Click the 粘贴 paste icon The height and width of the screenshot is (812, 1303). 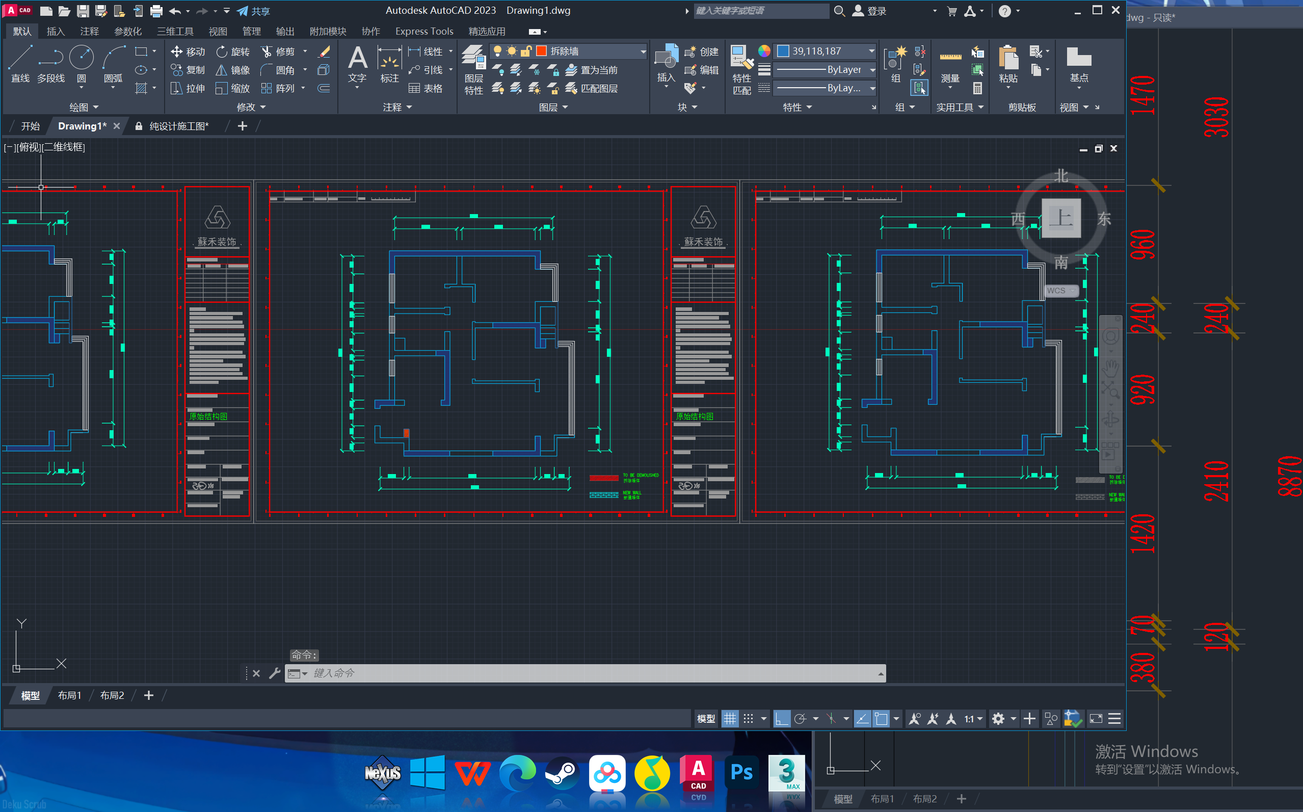coord(1008,58)
